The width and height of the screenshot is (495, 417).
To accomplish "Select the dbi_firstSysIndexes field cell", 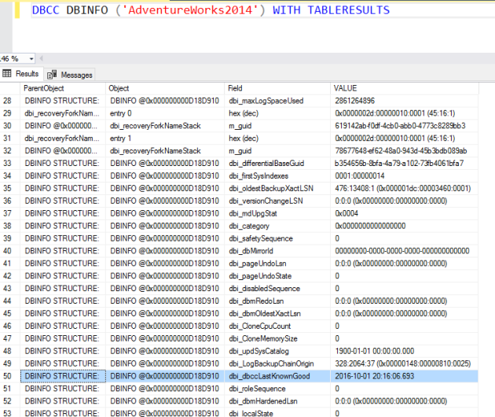I will pos(277,175).
